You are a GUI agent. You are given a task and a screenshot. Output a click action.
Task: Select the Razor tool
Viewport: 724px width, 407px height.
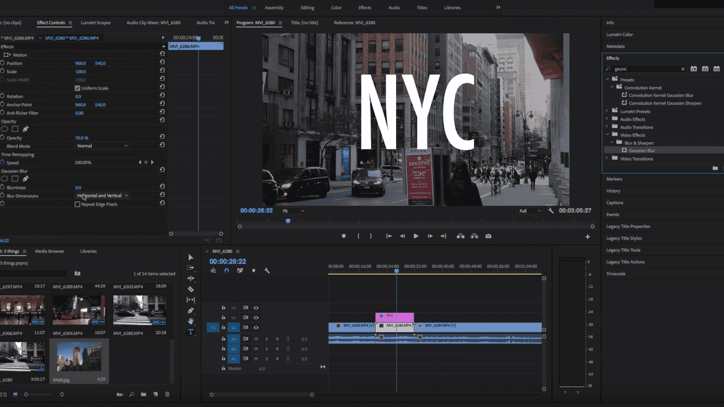[191, 289]
